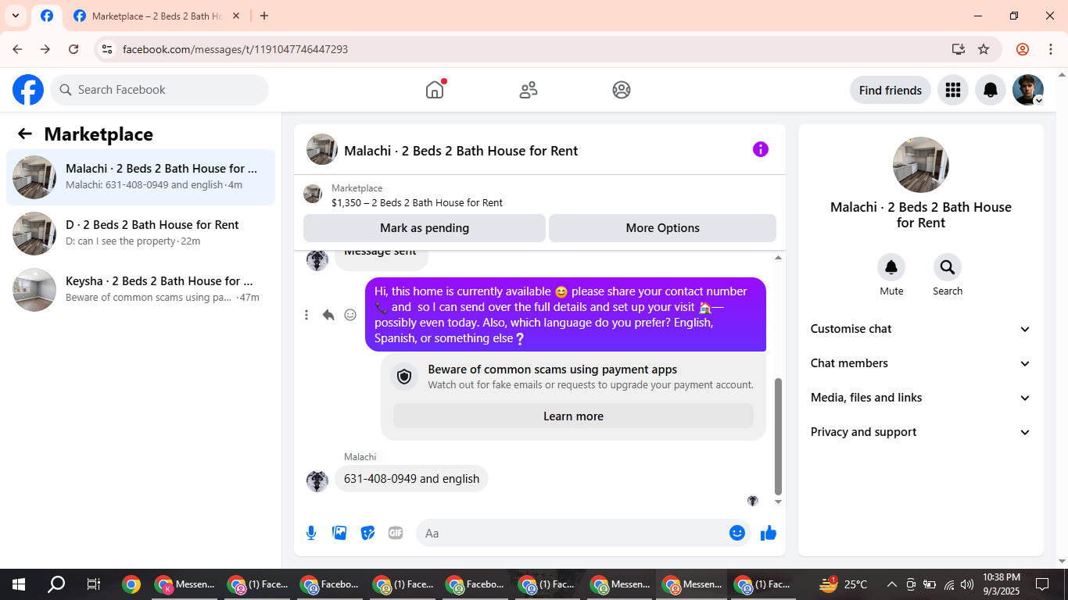The width and height of the screenshot is (1068, 600).
Task: Click the chat scroll-down arrow
Action: (x=778, y=502)
